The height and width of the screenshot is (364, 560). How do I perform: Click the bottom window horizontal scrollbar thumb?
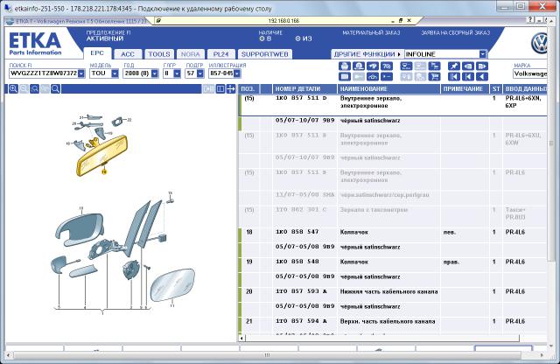[268, 355]
